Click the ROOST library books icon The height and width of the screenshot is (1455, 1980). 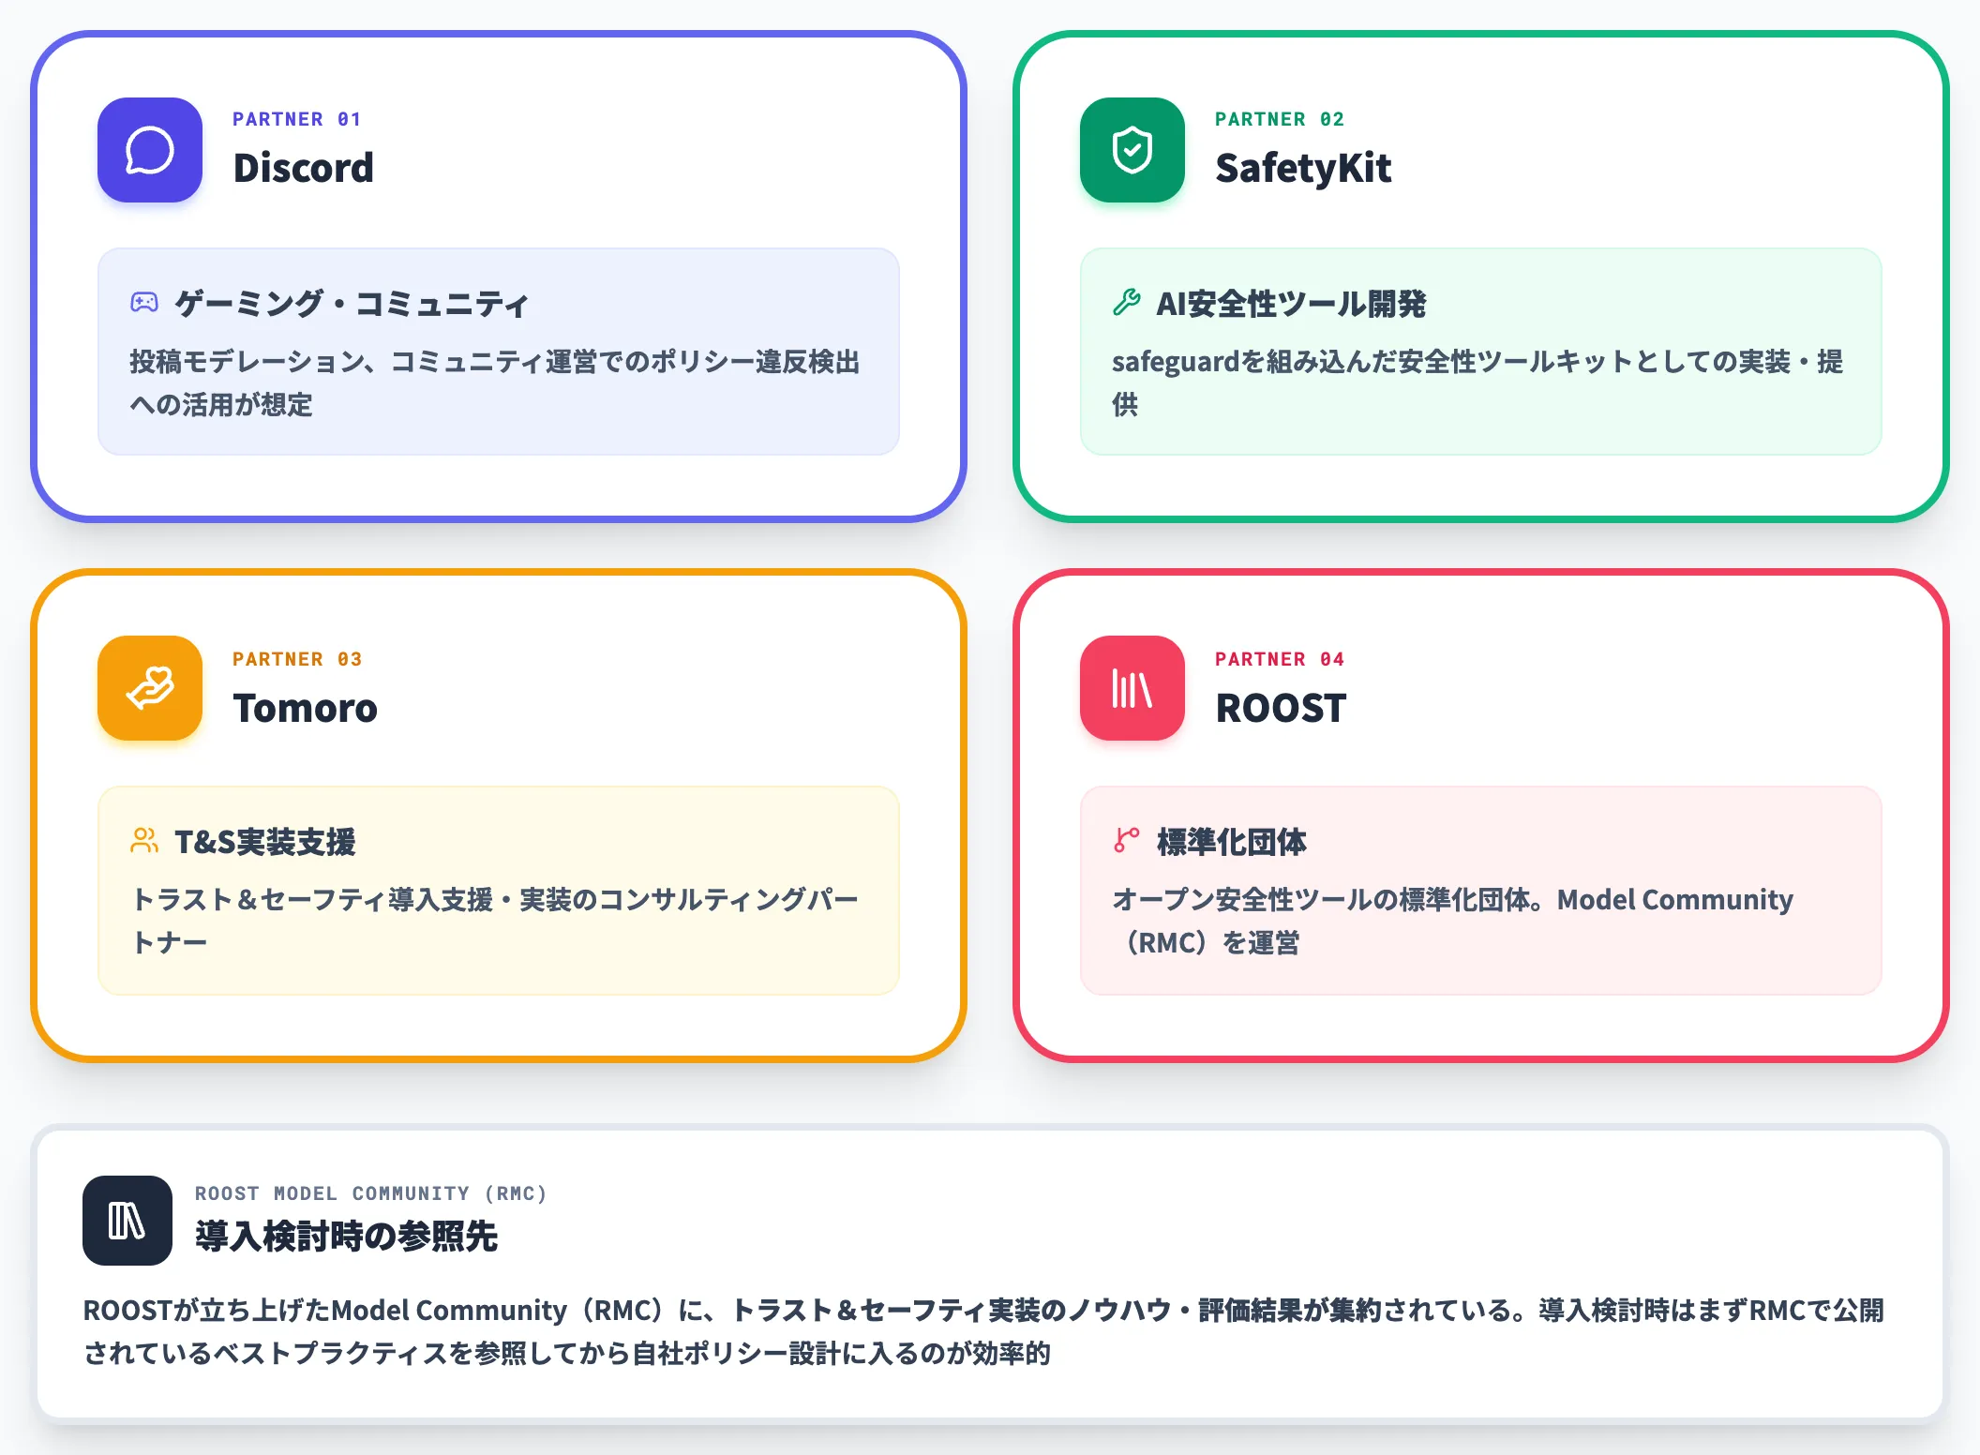coord(1132,688)
